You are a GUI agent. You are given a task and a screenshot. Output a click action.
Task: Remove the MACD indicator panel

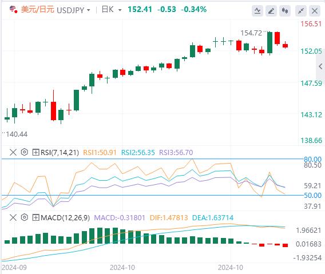[13, 217]
